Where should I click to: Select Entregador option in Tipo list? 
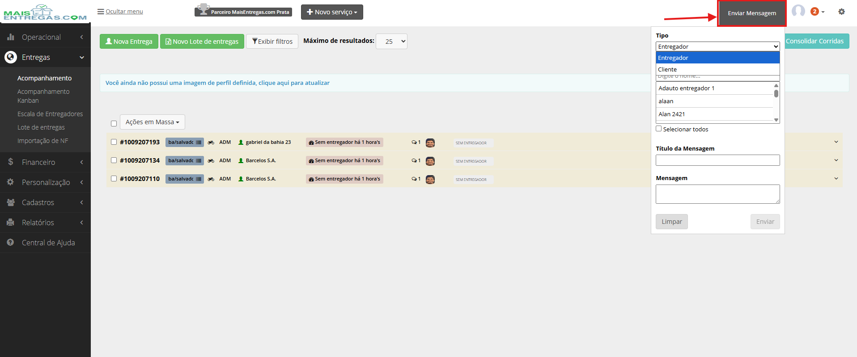(718, 58)
